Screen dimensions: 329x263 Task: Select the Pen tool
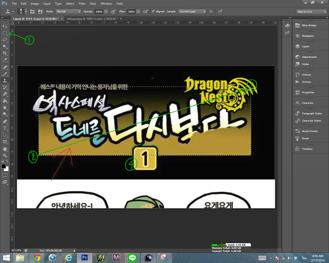[x=5, y=121]
